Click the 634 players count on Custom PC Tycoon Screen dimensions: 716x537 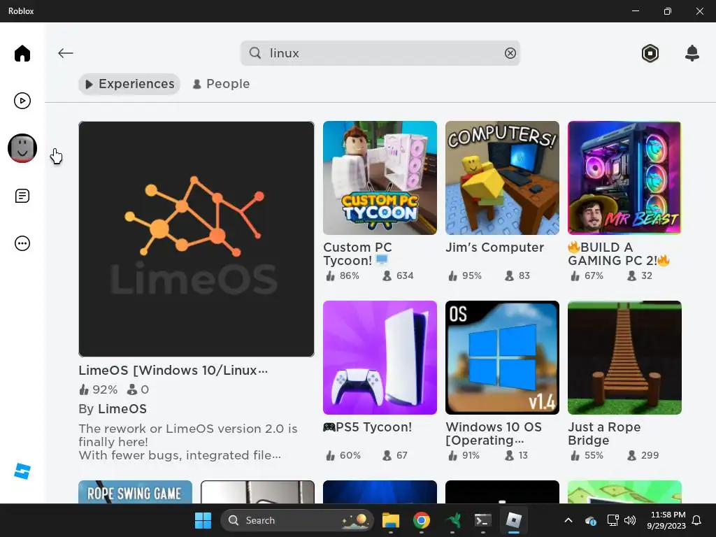coord(398,275)
